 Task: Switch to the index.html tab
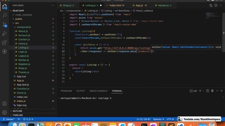(115, 6)
